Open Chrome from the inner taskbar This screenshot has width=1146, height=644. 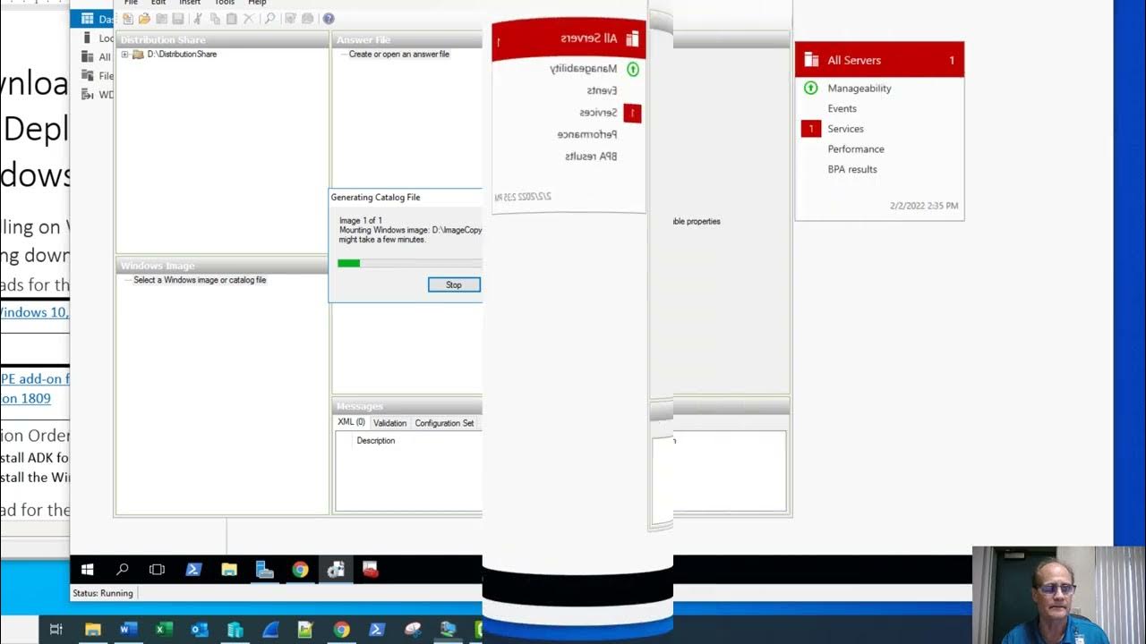(300, 570)
